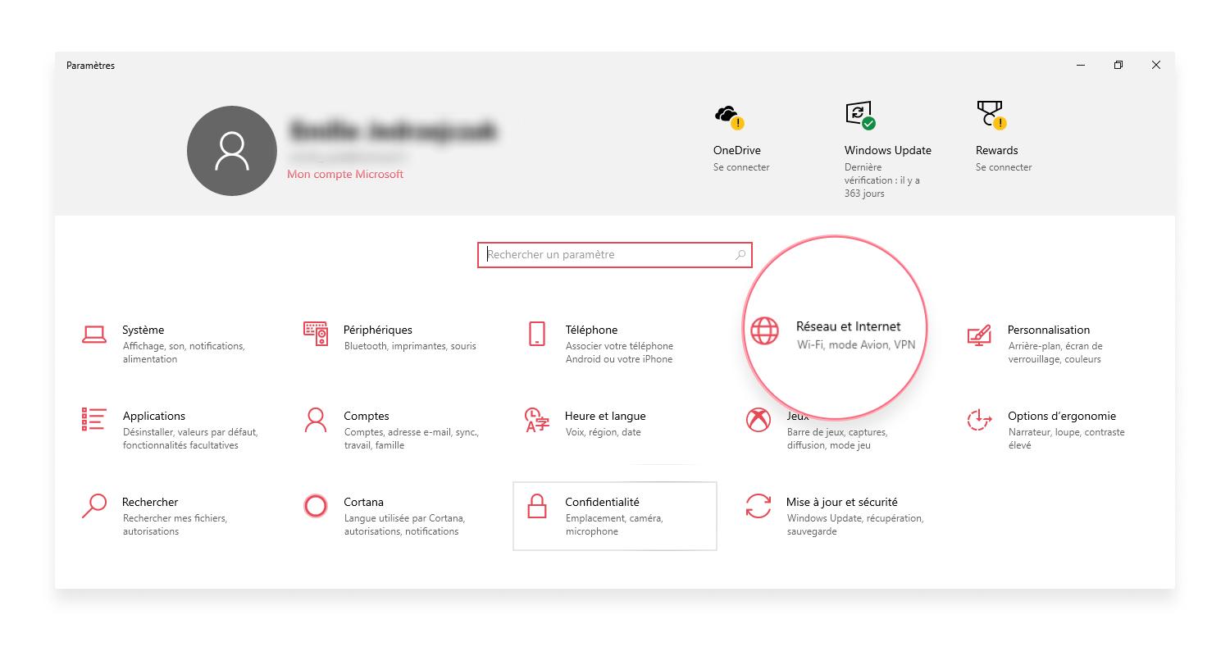Open the Windows Update status icon
The height and width of the screenshot is (656, 1230).
coord(860,116)
